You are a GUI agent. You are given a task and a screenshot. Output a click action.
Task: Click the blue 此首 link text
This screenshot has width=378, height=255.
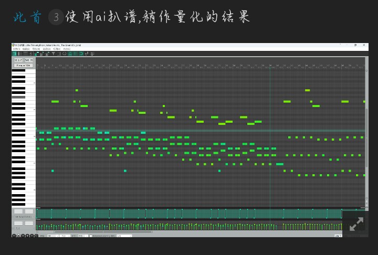tap(27, 17)
